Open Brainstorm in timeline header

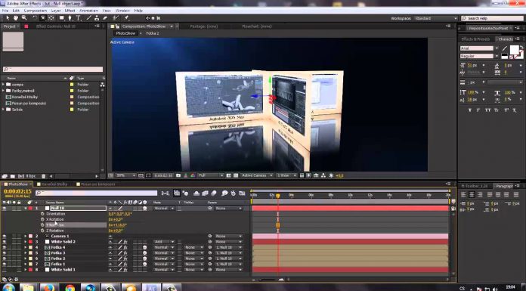pyautogui.click(x=224, y=193)
